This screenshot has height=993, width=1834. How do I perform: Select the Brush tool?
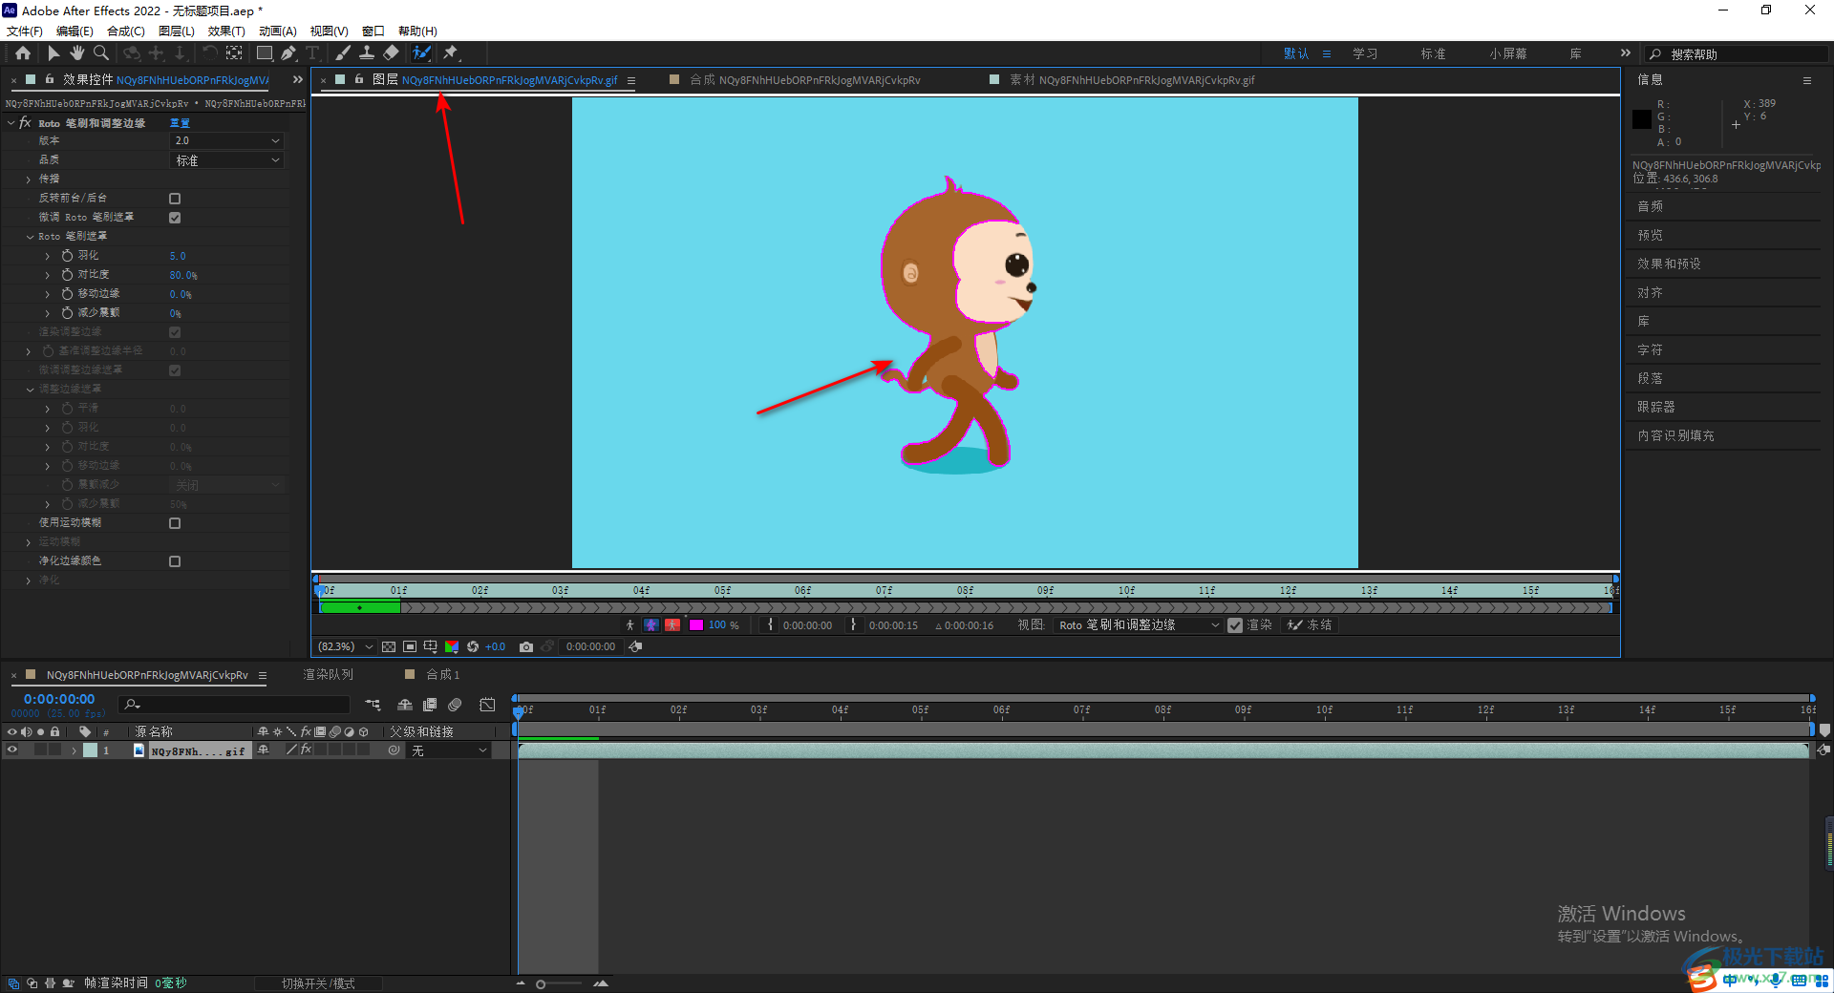pyautogui.click(x=343, y=53)
